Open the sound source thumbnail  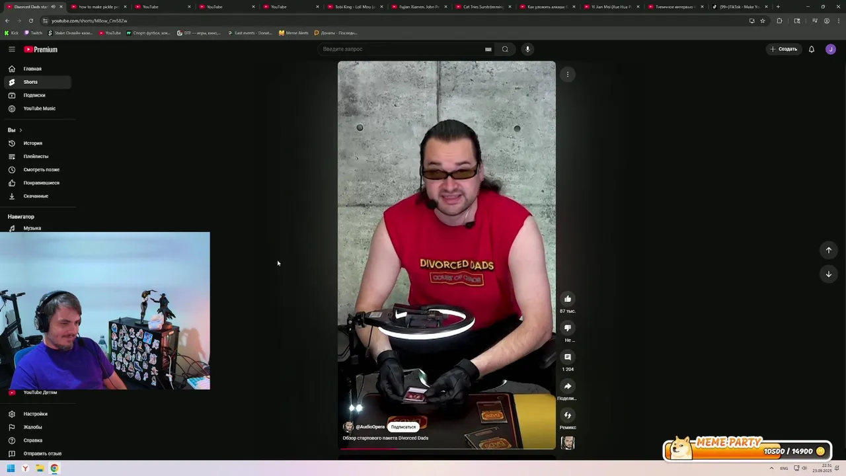[568, 443]
